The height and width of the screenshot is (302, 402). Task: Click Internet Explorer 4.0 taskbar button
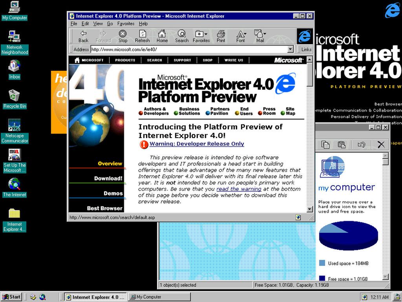(x=95, y=297)
